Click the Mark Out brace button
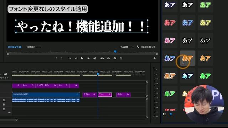This screenshot has width=228, height=128. [x=62, y=58]
